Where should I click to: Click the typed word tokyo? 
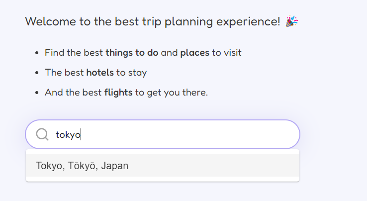pyautogui.click(x=68, y=135)
